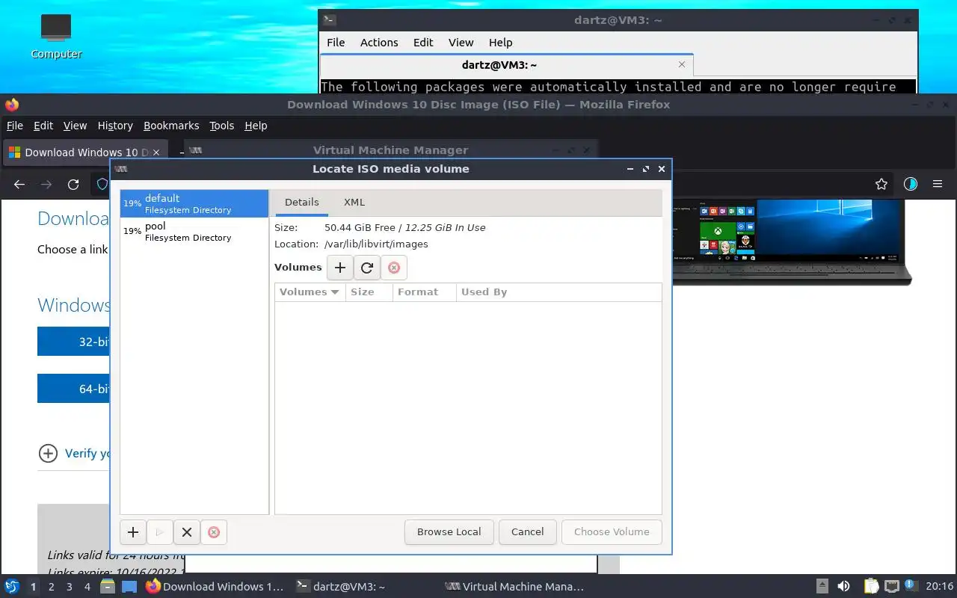Refresh the volume list

coord(367,268)
